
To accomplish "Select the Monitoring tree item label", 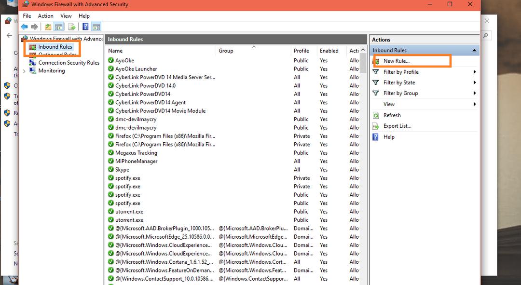I will pos(52,71).
